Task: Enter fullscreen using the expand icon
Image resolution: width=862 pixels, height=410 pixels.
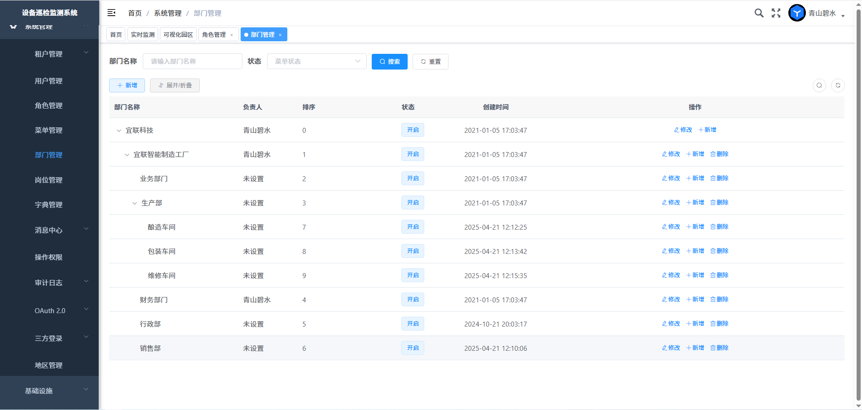Action: point(776,13)
